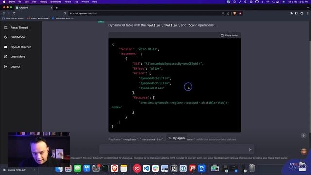Open the History menu
This screenshot has width=311, height=175.
pos(43,2)
